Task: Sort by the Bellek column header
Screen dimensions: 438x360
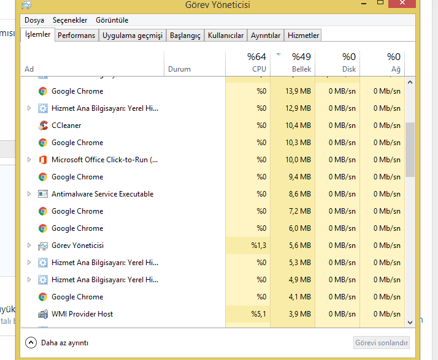Action: 293,64
